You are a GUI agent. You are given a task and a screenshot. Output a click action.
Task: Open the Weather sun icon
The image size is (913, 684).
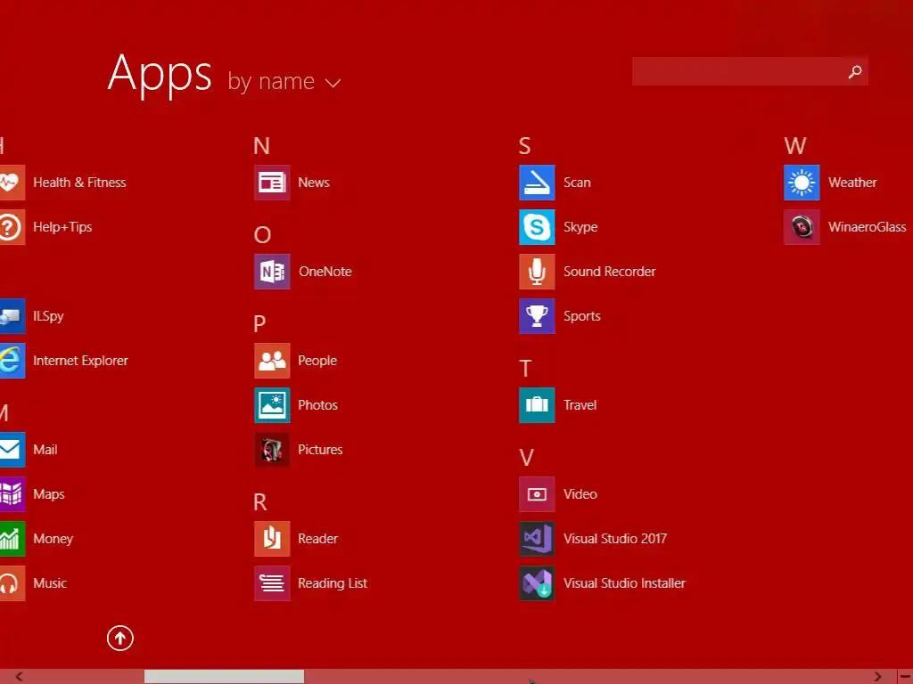click(802, 183)
